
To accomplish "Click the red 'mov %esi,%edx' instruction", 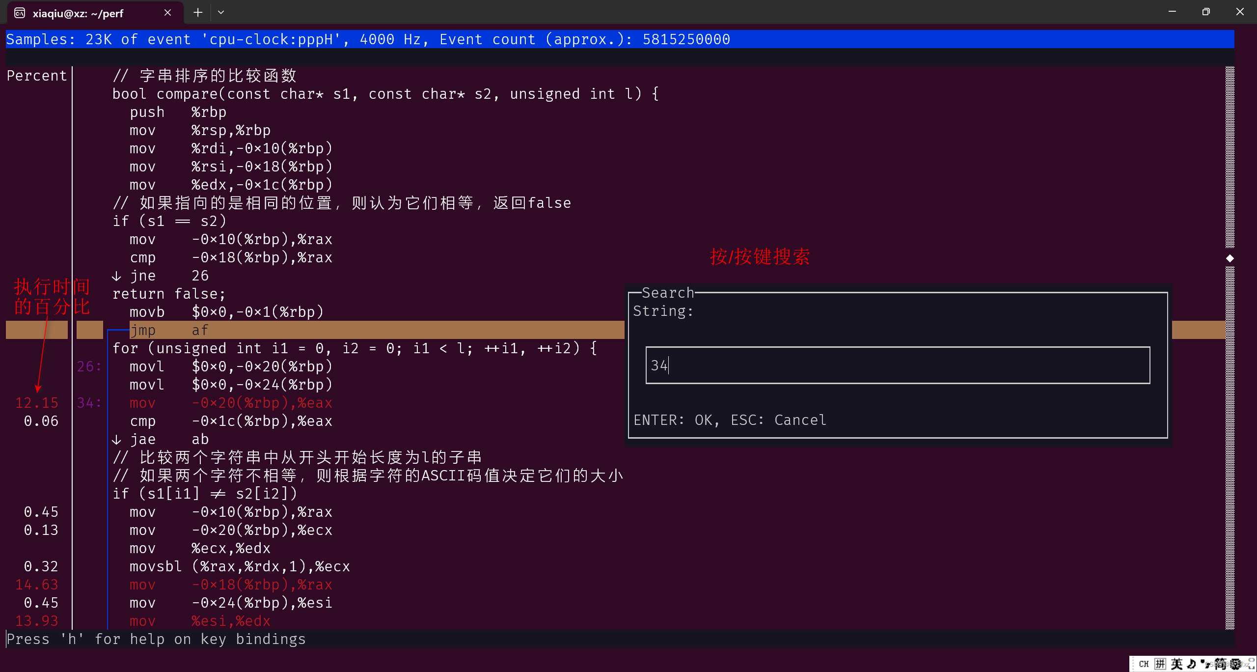I will [x=200, y=621].
